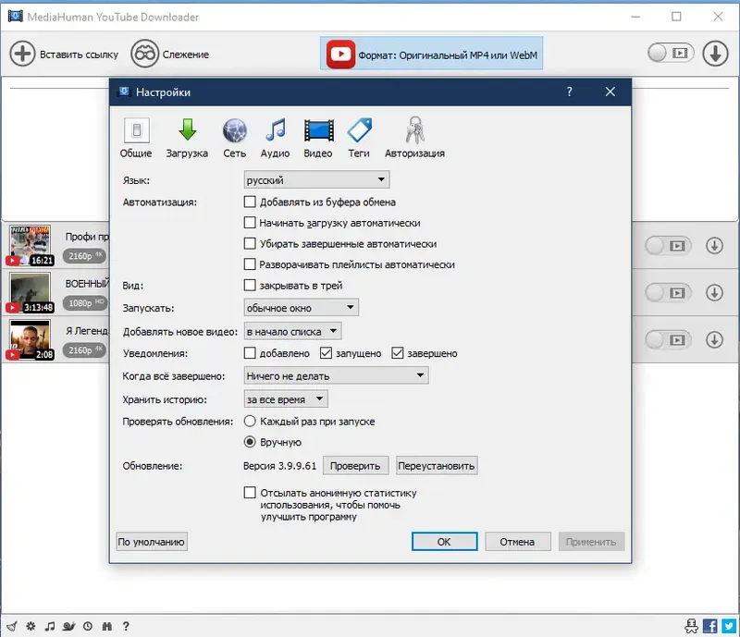The height and width of the screenshot is (637, 740).
Task: Click the mascot icon beside Facebook
Action: [x=691, y=626]
